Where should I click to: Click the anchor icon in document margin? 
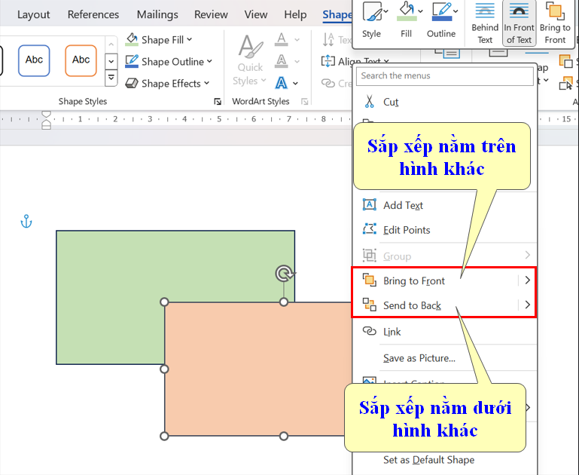[x=26, y=222]
